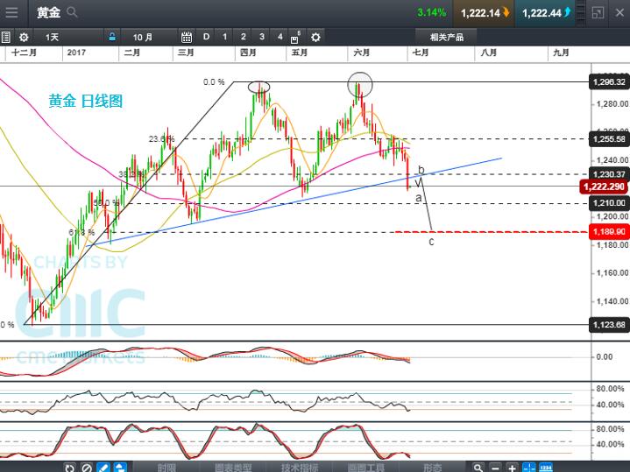The height and width of the screenshot is (472, 630).
Task: Click the sell price 1,222.14 button
Action: coord(485,12)
